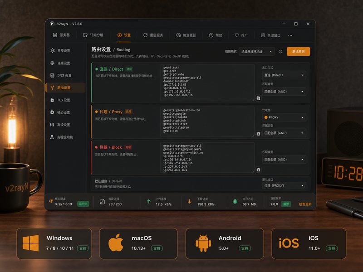Click the green upload arrow icon

pyautogui.click(x=149, y=201)
